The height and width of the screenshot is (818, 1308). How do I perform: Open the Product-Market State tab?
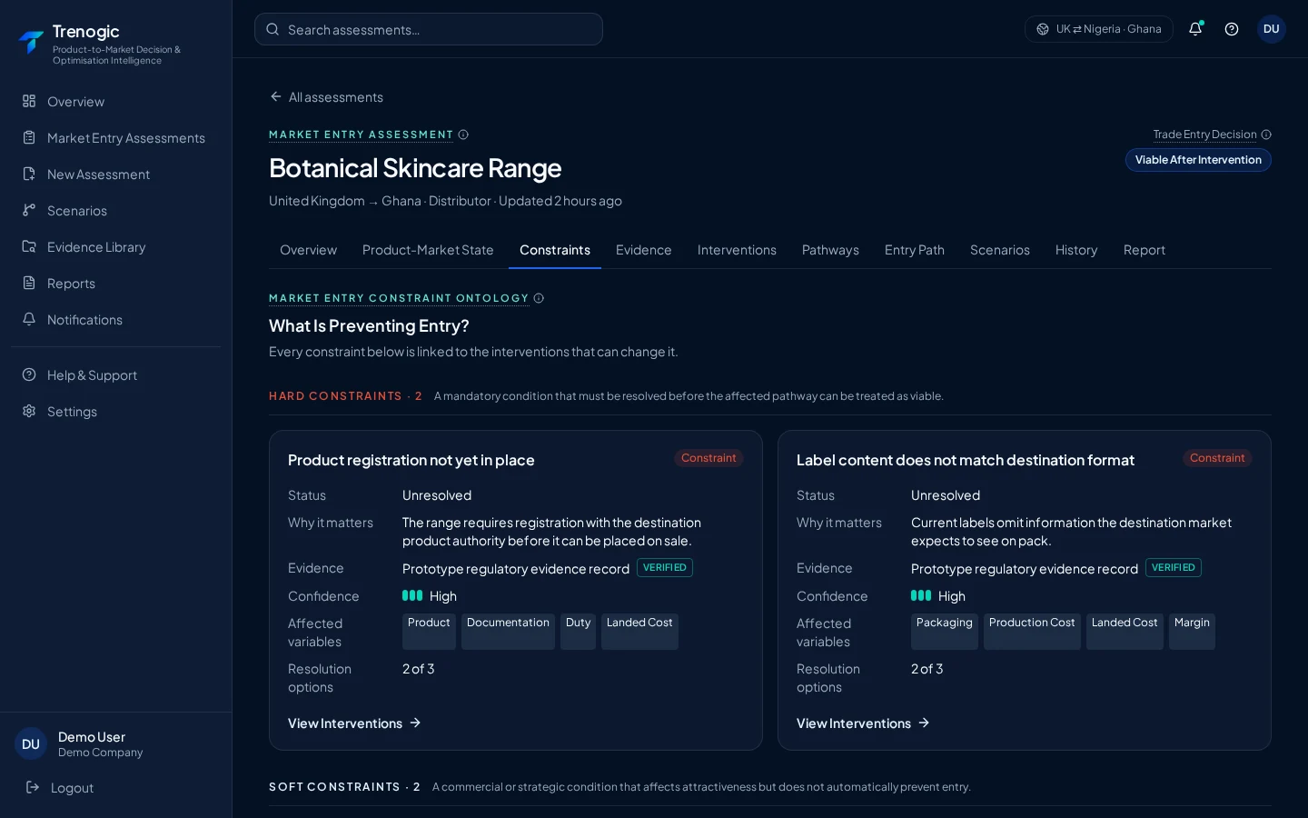point(428,250)
